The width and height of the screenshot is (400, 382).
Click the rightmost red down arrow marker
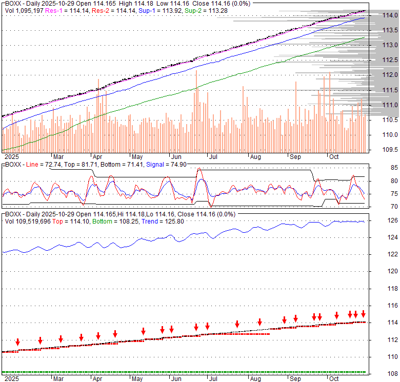click(363, 314)
